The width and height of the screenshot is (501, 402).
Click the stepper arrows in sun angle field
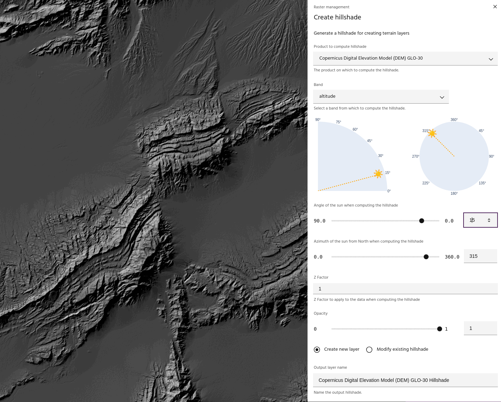(489, 220)
